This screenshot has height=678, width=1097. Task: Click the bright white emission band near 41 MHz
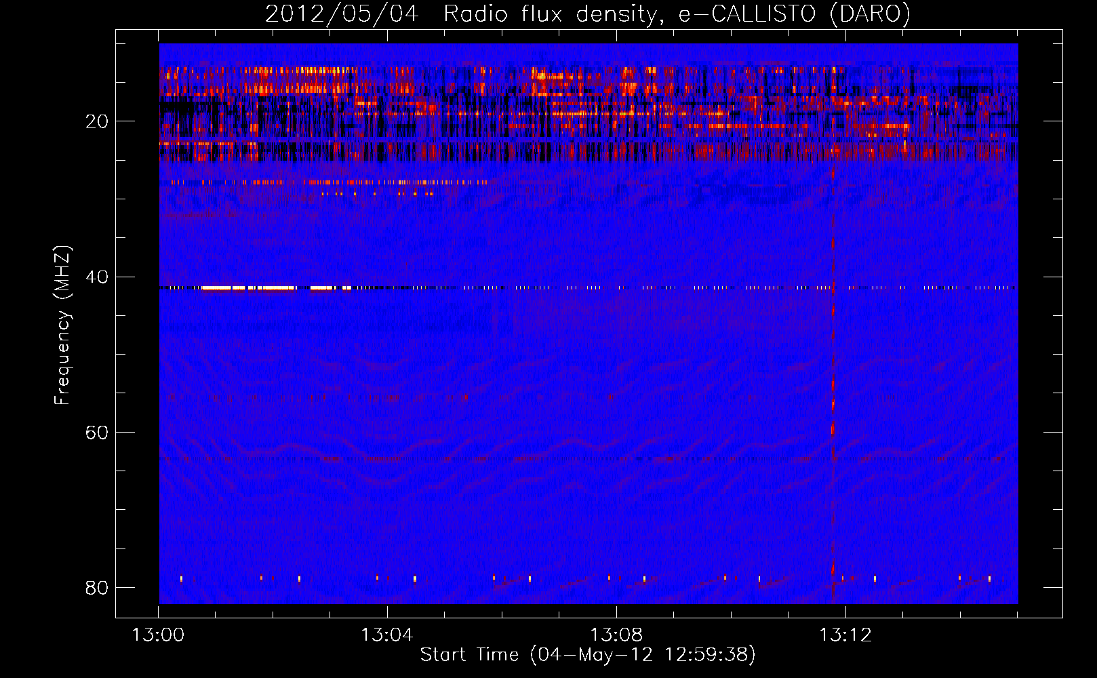tap(277, 288)
